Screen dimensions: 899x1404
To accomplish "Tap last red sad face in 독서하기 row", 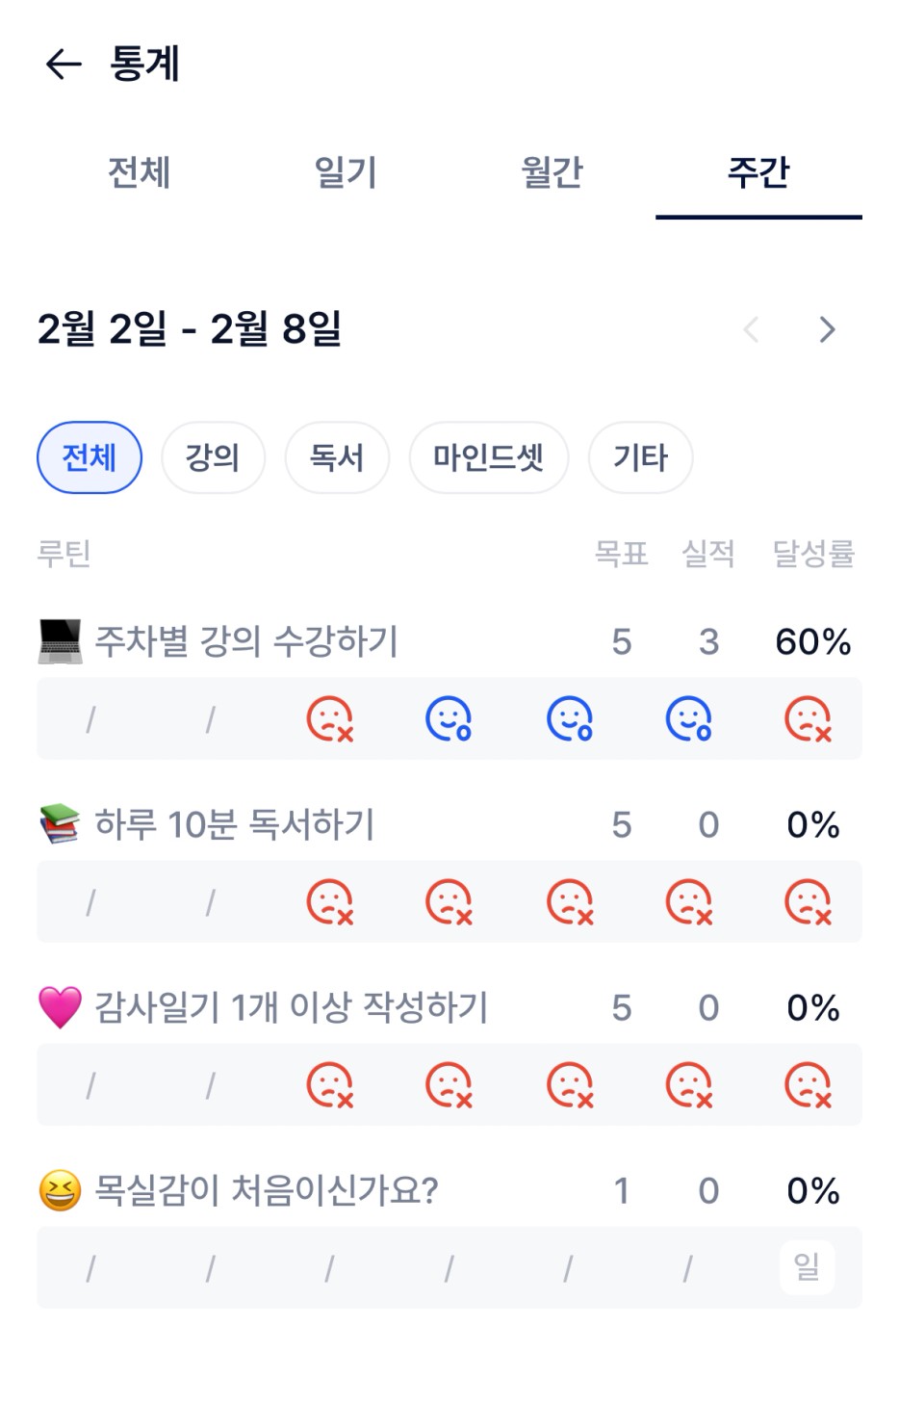I will [x=808, y=902].
